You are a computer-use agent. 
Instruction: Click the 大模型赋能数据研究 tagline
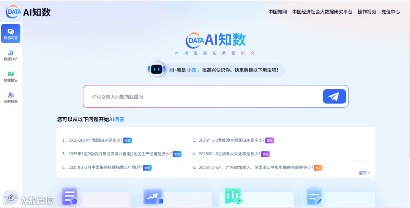[x=214, y=53]
